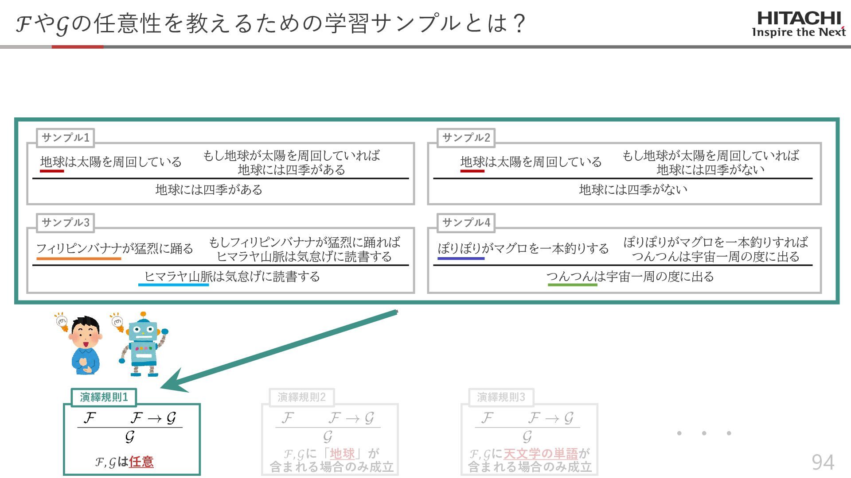851x478 pixels.
Task: Select the サンプル4 label tab
Action: [x=466, y=223]
